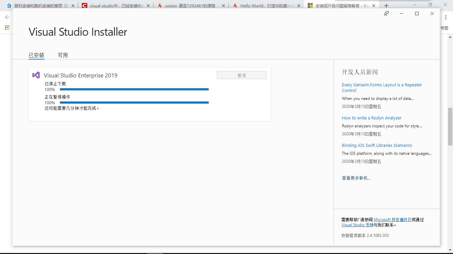
Task: Close the 'Hello World' browser tab
Action: (298, 6)
